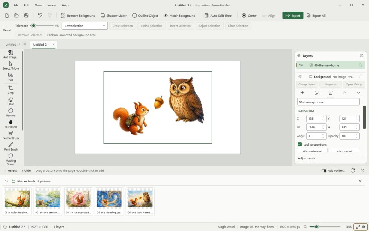369x231 pixels.
Task: Click the properties panel scrollbar
Action: pos(364,117)
